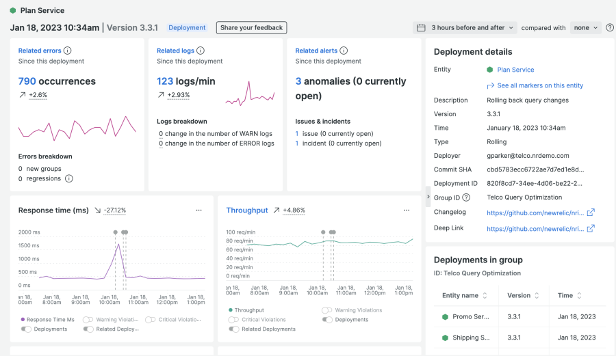The height and width of the screenshot is (356, 616).
Task: Click the external link icon beside Changelog
Action: click(x=591, y=213)
